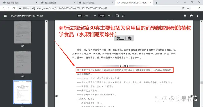Image resolution: width=203 pixels, height=107 pixels.
Task: Bookmark this page with the star
Action: click(x=188, y=8)
